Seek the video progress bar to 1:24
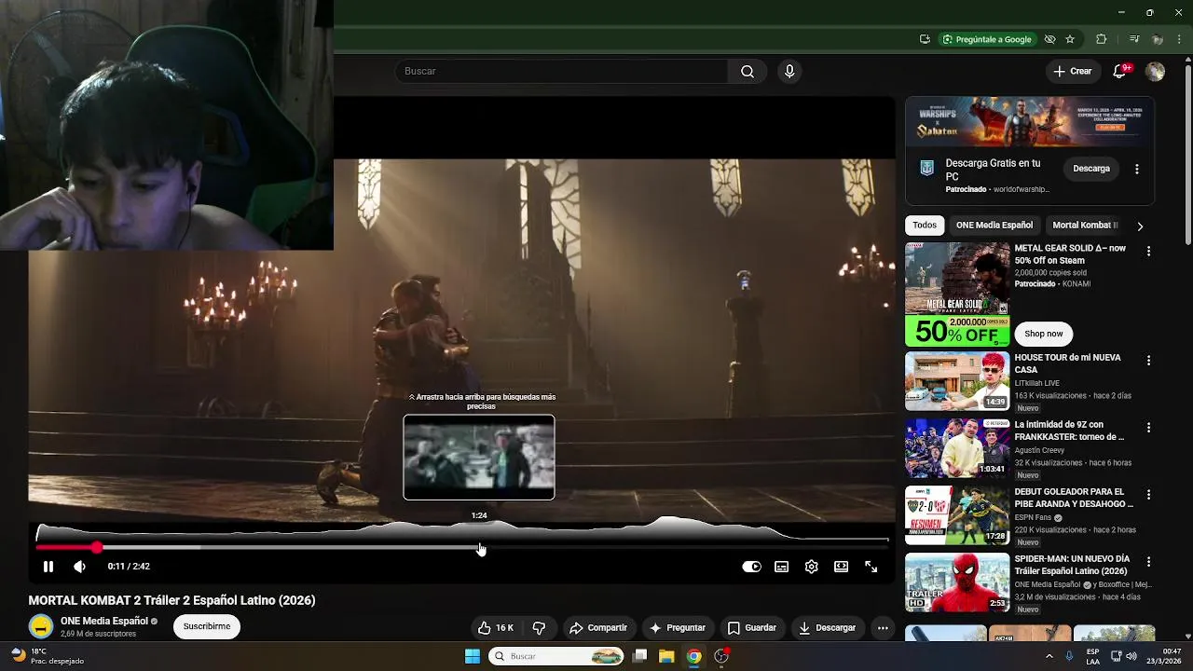Screen dimensions: 1193x671 pos(479,547)
